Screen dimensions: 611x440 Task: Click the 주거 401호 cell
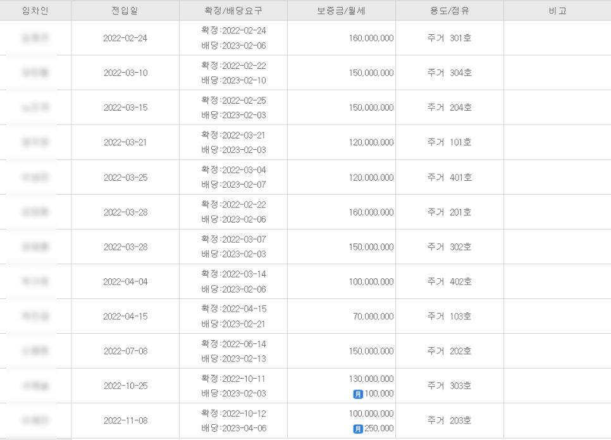(x=449, y=178)
